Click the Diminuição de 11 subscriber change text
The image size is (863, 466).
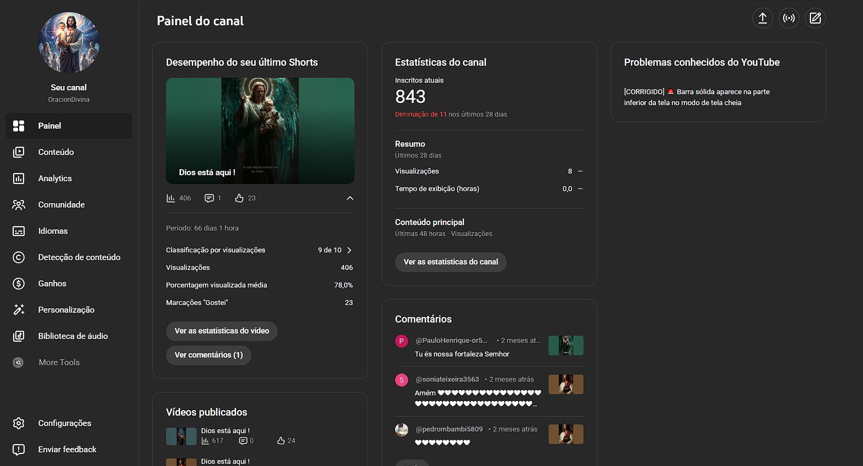click(421, 114)
